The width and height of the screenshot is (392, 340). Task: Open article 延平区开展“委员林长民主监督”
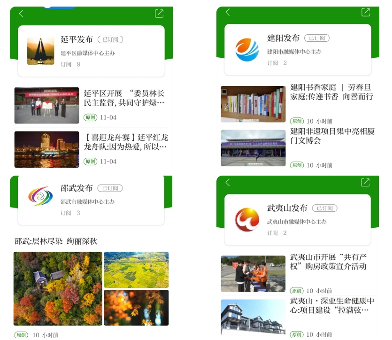click(124, 98)
